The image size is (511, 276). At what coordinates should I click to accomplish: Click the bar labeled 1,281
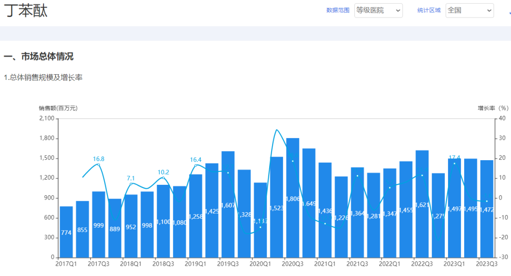(x=373, y=215)
